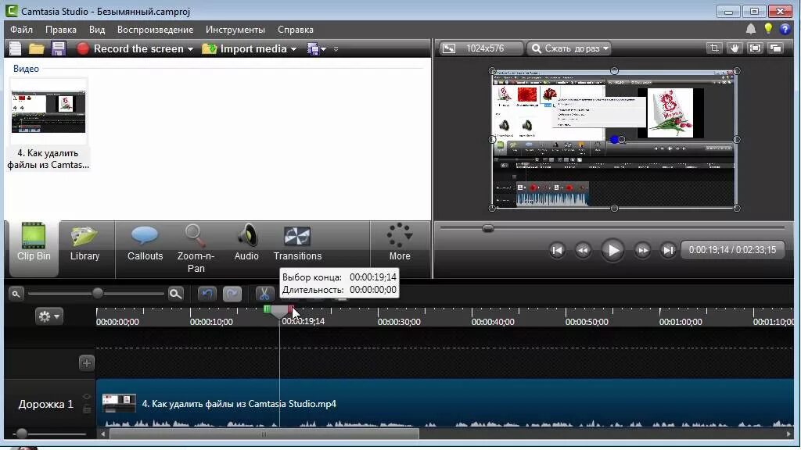Create a new project with the blank page icon

pos(16,48)
